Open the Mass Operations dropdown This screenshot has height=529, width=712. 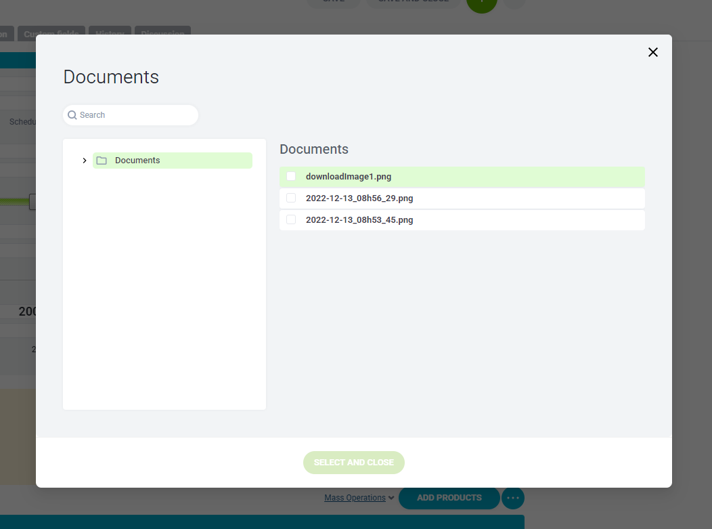[358, 498]
